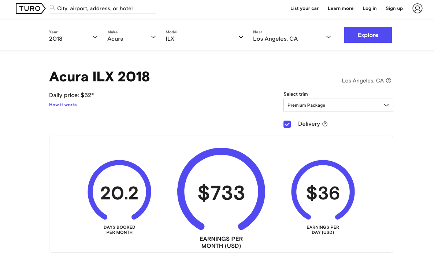This screenshot has width=434, height=261.
Task: Click Log in
Action: [370, 8]
